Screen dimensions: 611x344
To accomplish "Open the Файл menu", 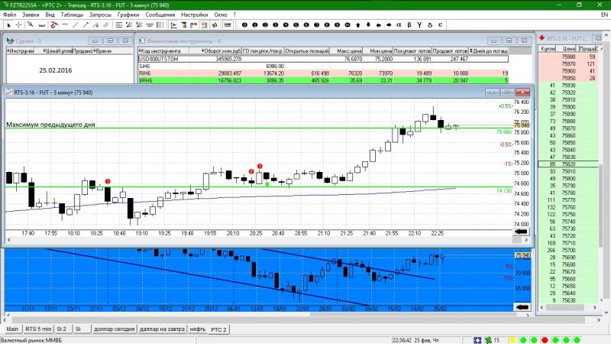I will (9, 15).
